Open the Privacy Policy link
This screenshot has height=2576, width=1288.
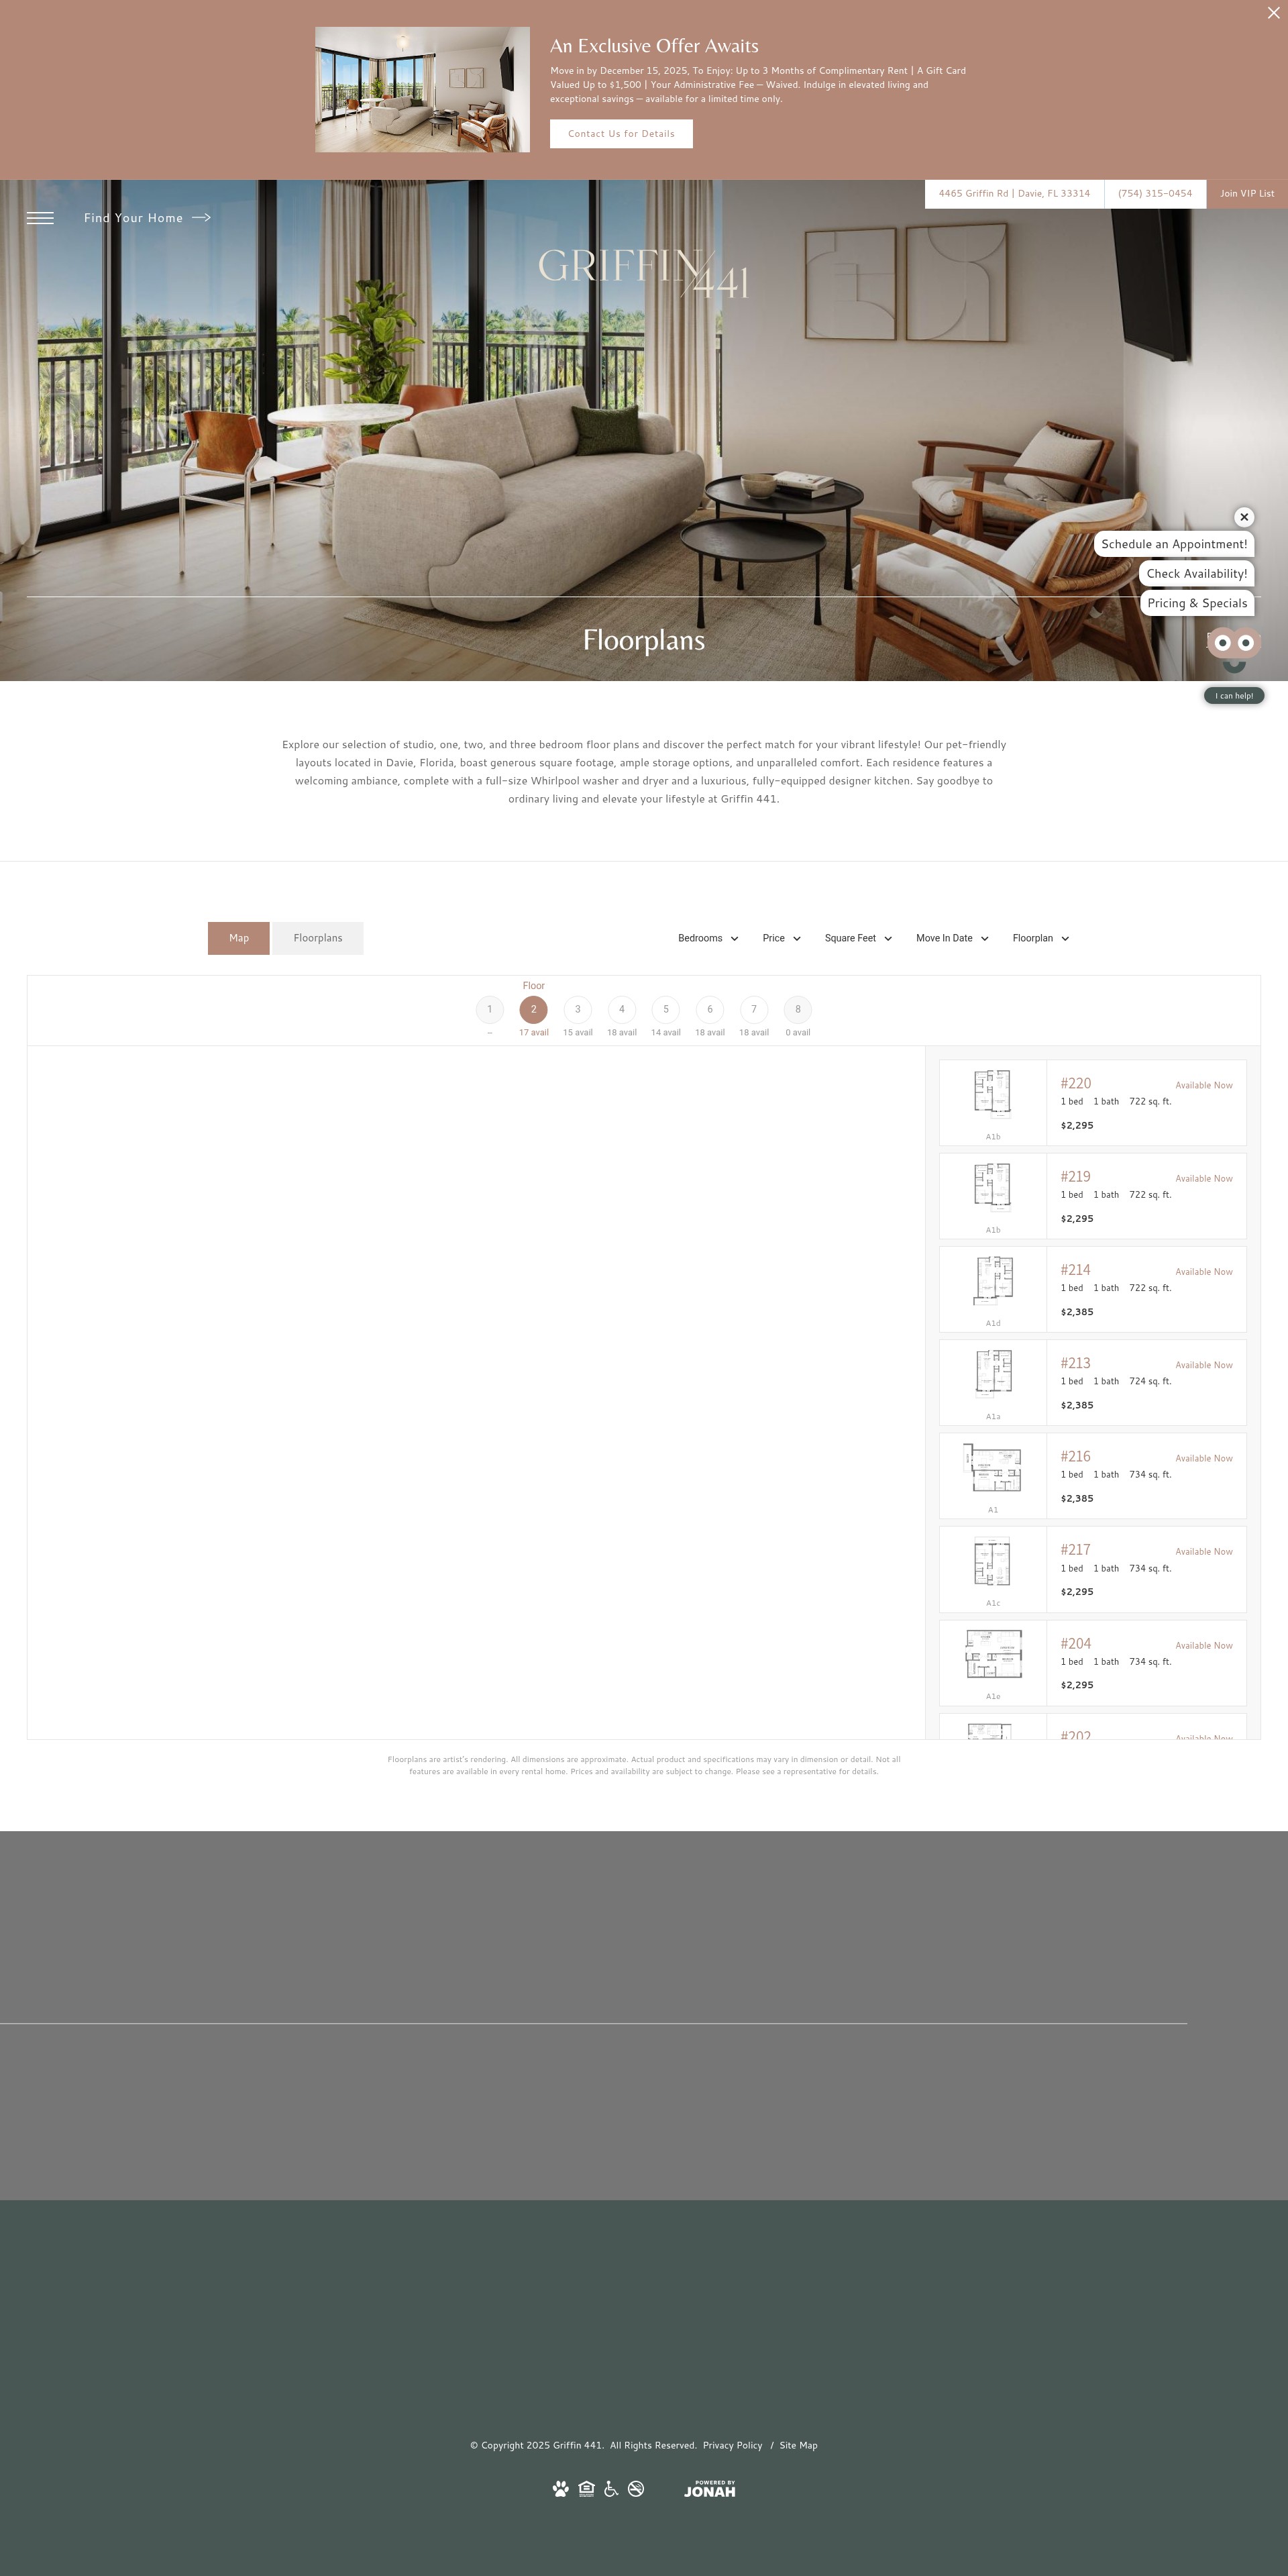tap(732, 2445)
